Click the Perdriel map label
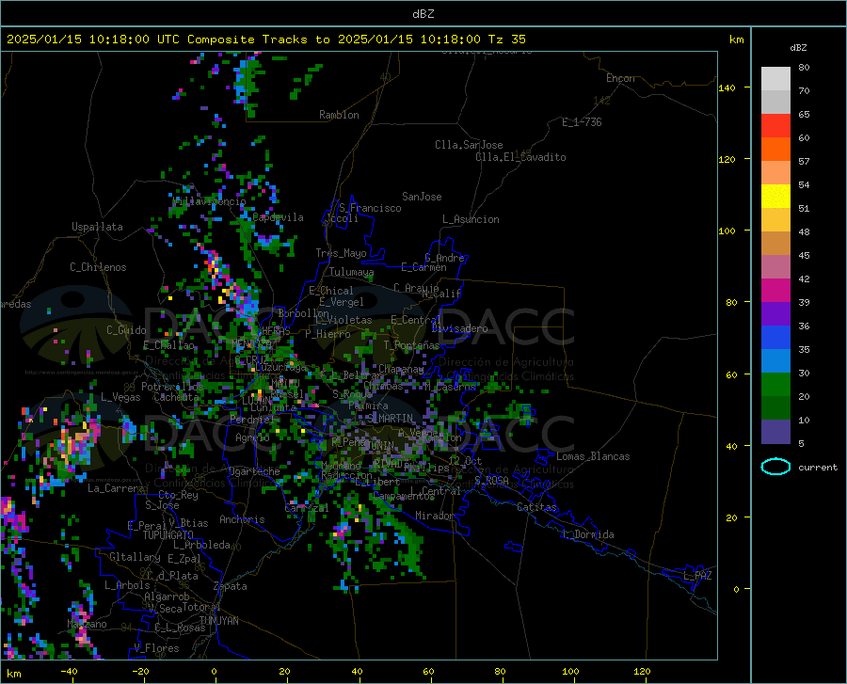The height and width of the screenshot is (684, 847). pos(251,419)
